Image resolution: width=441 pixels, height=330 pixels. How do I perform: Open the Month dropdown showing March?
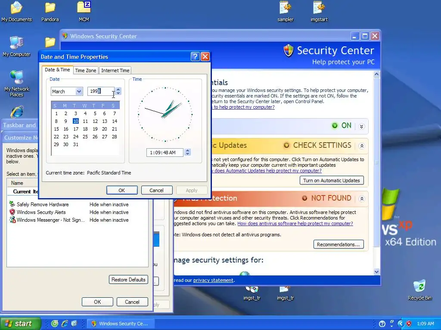coord(79,91)
